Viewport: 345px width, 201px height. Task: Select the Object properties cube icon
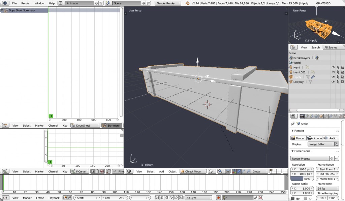point(321,116)
